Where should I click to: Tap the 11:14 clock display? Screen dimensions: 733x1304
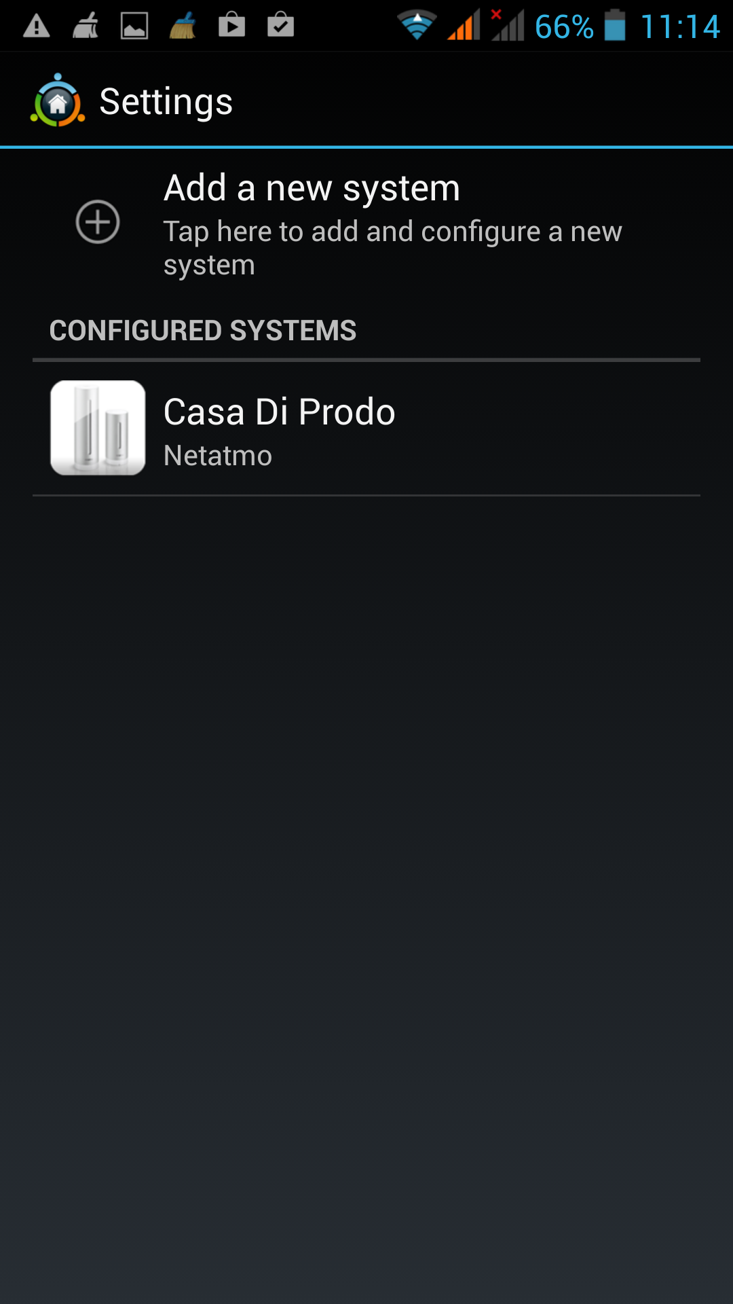pyautogui.click(x=680, y=27)
